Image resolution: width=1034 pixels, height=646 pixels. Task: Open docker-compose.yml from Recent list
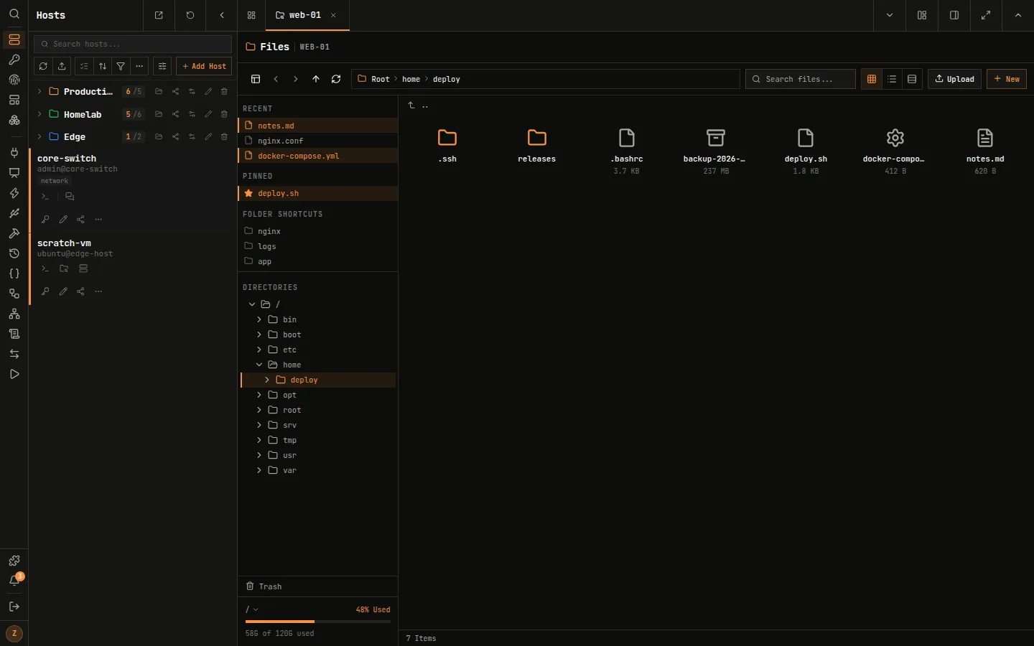(318, 156)
